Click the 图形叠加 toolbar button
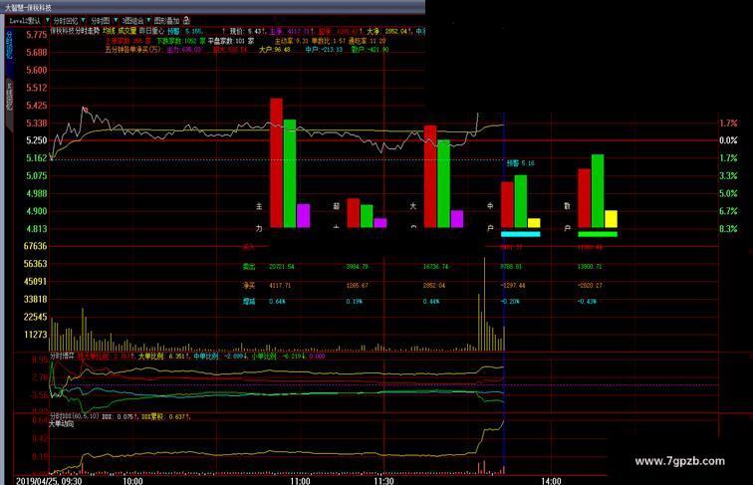The image size is (753, 485). point(166,21)
